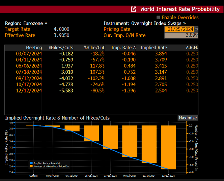Expand the Region: Eurozone selector
The image size is (224, 181).
(x=26, y=23)
